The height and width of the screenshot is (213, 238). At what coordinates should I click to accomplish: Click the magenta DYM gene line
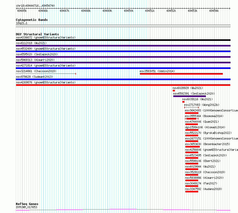click(123, 210)
